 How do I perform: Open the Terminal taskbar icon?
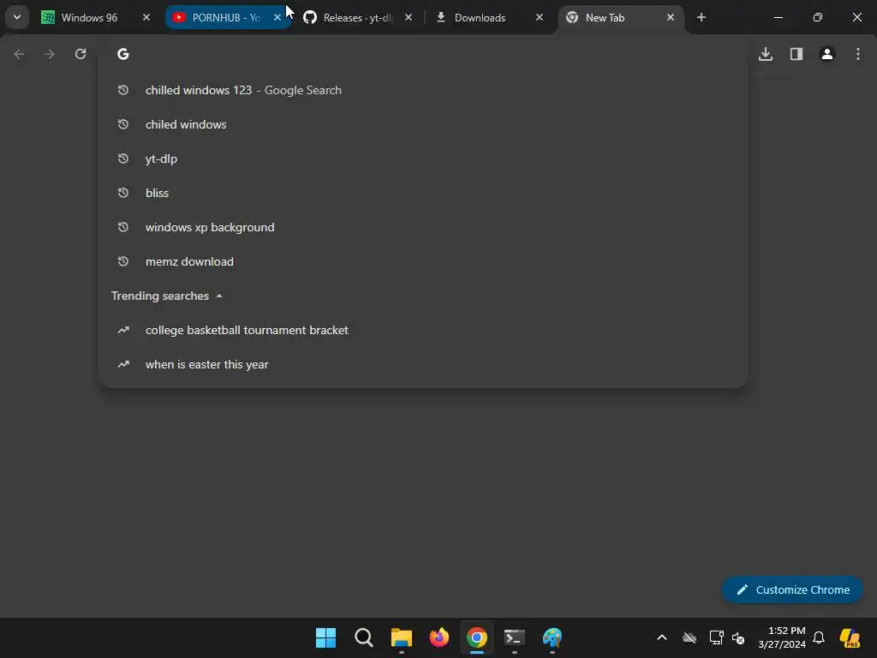(x=515, y=637)
